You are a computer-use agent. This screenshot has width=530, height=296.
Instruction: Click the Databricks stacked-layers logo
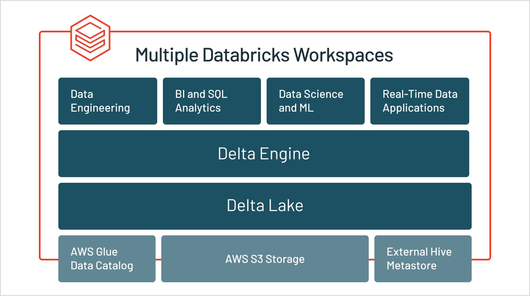(x=90, y=38)
